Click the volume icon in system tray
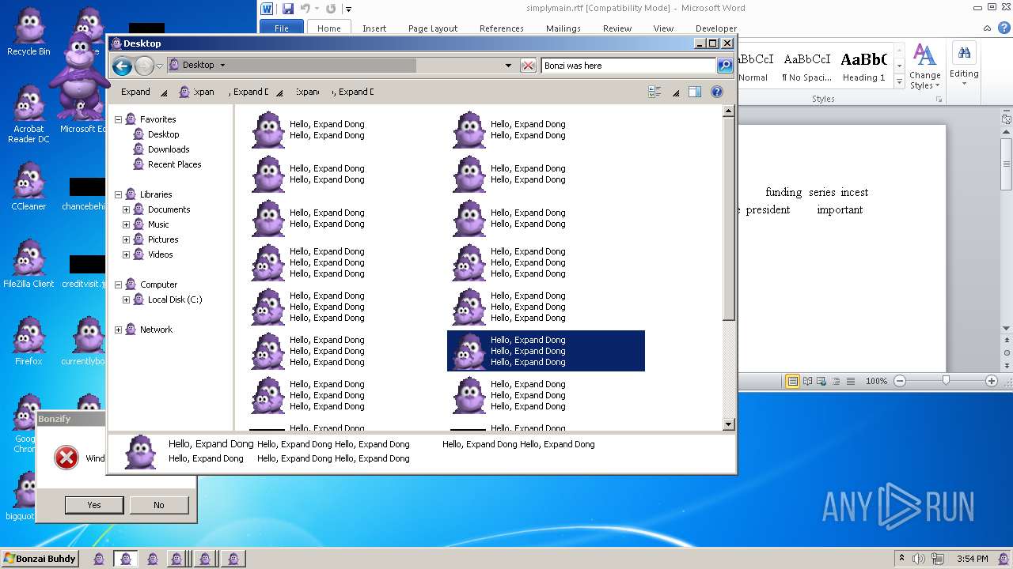This screenshot has height=569, width=1013. point(918,559)
